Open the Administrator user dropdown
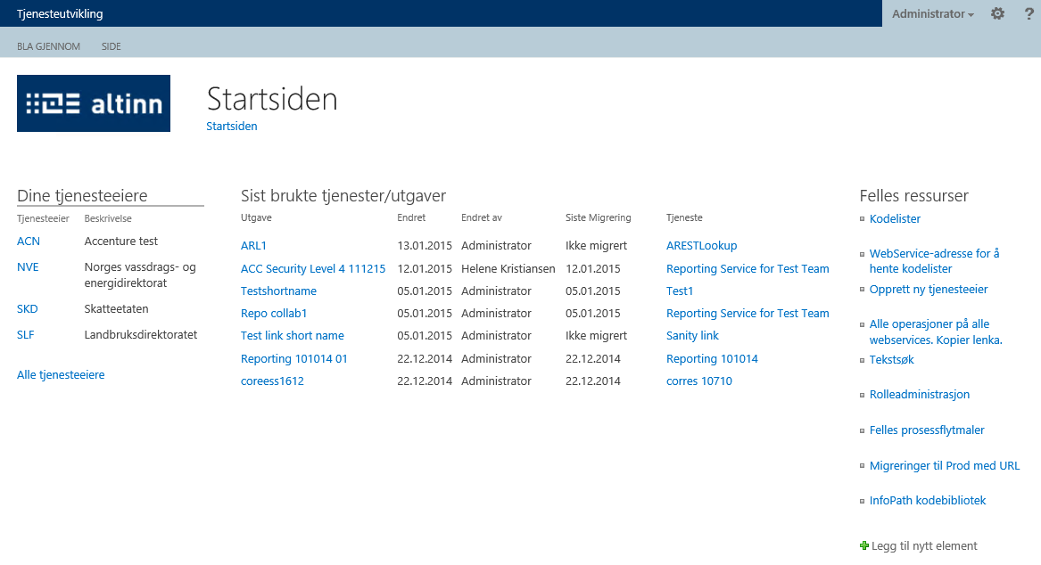This screenshot has height=565, width=1041. click(x=933, y=14)
